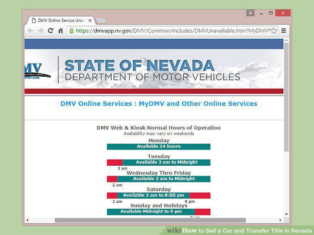
Task: Click the vertical scrollbar thumb
Action: click(x=286, y=97)
